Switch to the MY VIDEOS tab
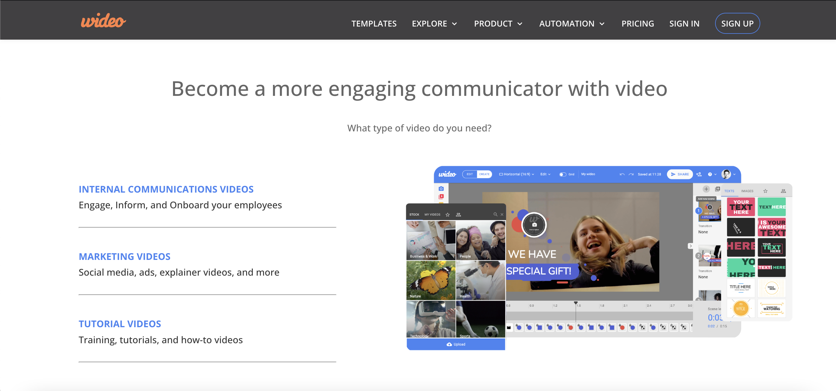 click(x=432, y=214)
